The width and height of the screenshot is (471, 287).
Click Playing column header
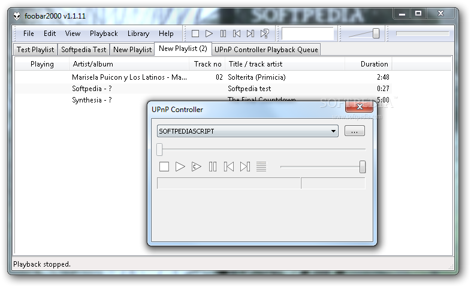pos(42,64)
